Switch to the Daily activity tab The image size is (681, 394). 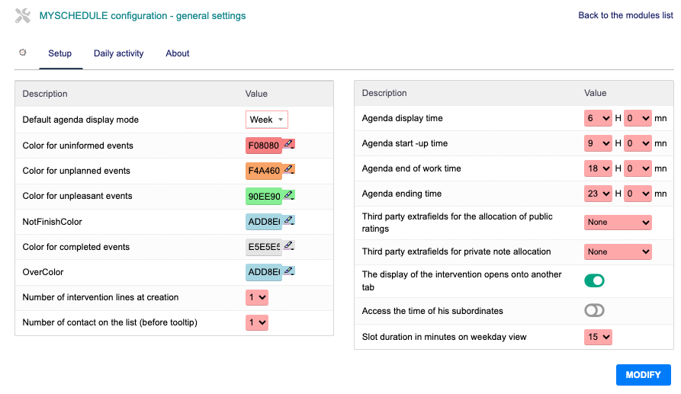tap(118, 53)
